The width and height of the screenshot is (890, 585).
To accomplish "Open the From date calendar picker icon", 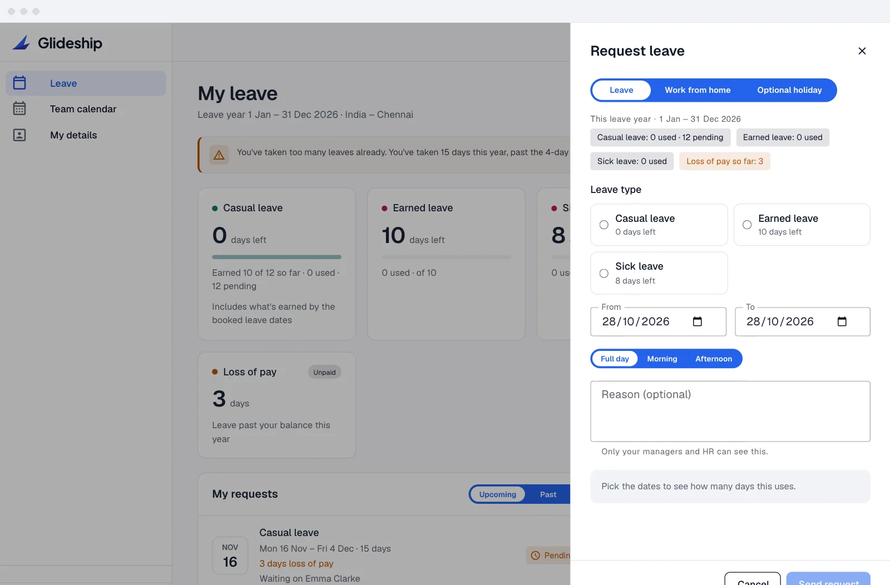I will (x=698, y=321).
